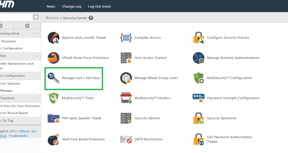
Task: Clear the sidebar search with X button
Action: coord(36,17)
